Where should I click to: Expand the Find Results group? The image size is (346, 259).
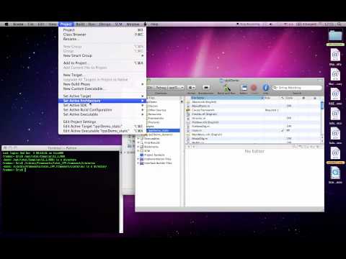pos(138,142)
